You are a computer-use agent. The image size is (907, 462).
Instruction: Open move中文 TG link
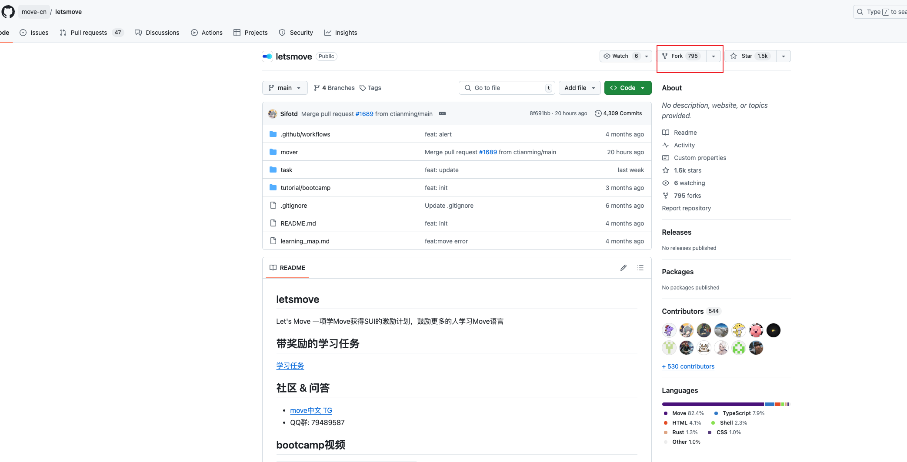coord(311,410)
